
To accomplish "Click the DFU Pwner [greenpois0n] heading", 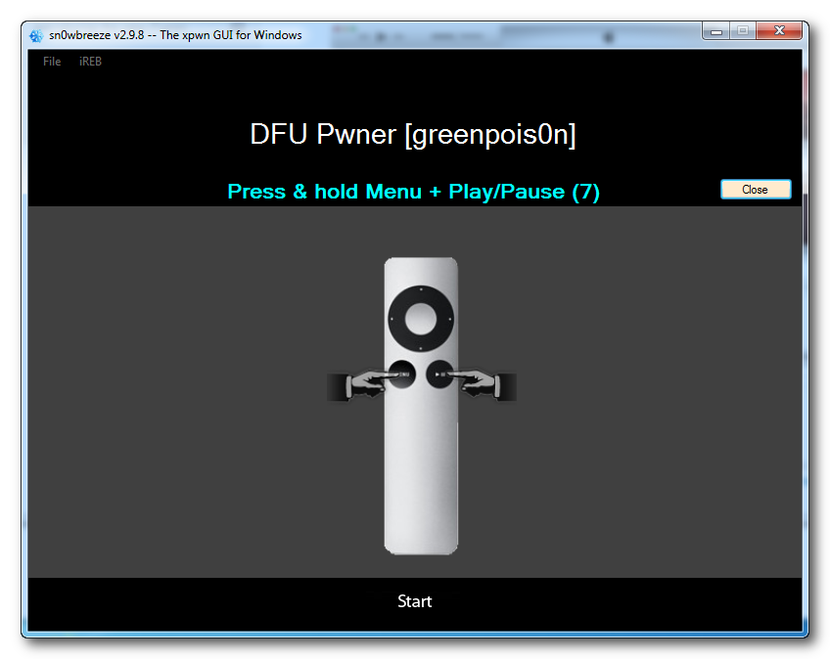I will [412, 134].
